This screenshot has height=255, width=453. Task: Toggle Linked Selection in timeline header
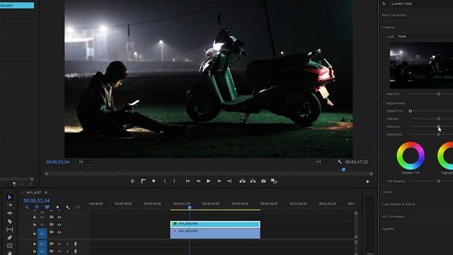tap(47, 208)
